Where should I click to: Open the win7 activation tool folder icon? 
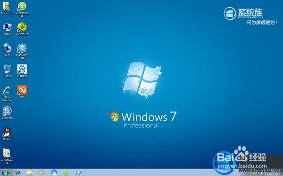(x=7, y=156)
